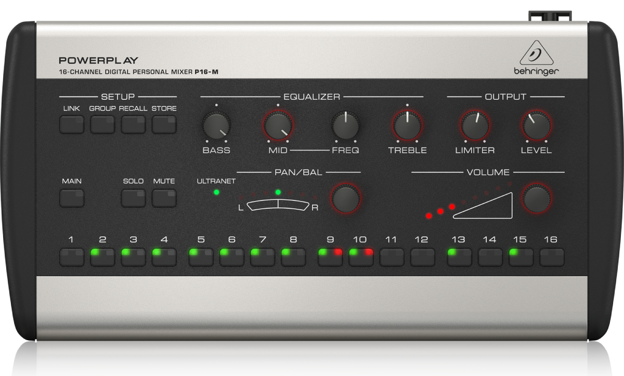Choose the channel 4 button
Image resolution: width=624 pixels, height=376 pixels.
164,257
